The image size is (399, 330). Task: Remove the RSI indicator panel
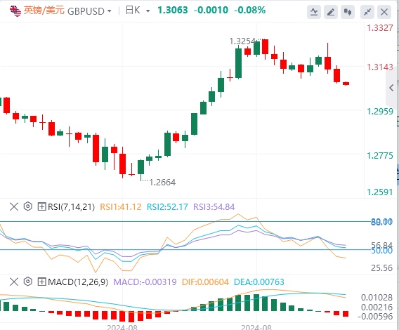click(14, 206)
